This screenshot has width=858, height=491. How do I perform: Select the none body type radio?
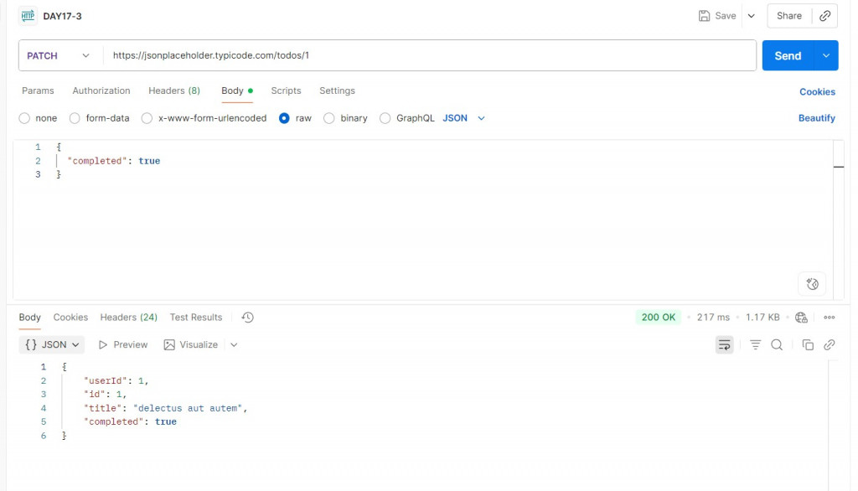24,118
